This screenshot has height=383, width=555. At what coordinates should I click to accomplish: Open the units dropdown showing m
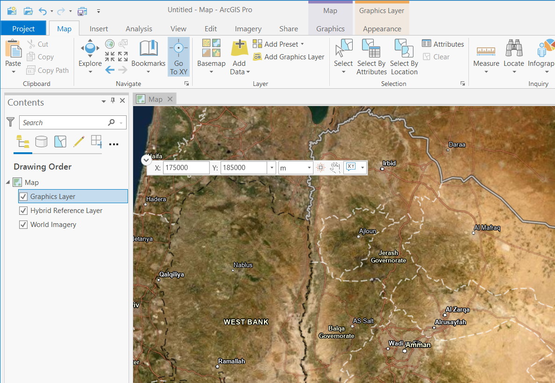tap(296, 168)
